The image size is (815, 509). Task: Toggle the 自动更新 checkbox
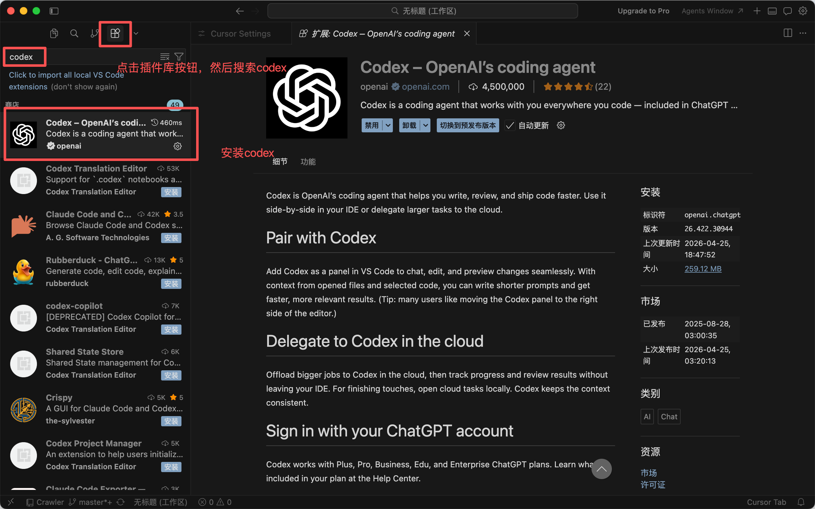click(x=510, y=126)
